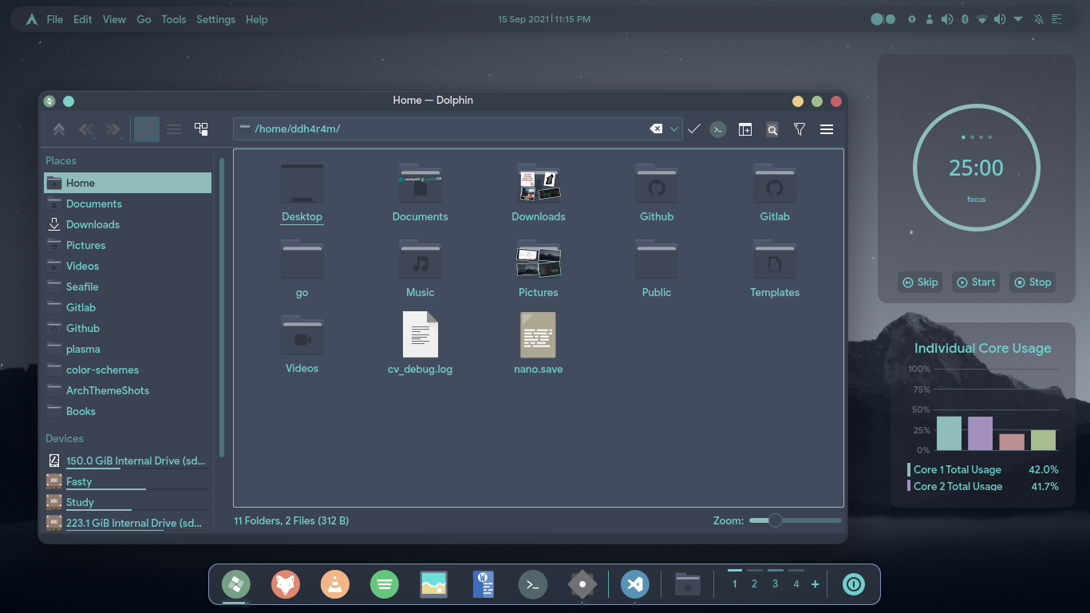
Task: Open Seafile place in sidebar
Action: pyautogui.click(x=128, y=287)
